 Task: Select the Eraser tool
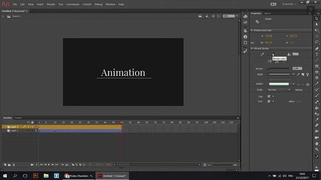(x=316, y=125)
